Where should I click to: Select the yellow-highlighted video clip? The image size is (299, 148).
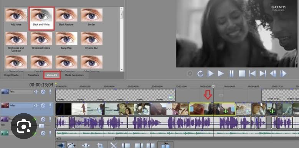(212, 109)
